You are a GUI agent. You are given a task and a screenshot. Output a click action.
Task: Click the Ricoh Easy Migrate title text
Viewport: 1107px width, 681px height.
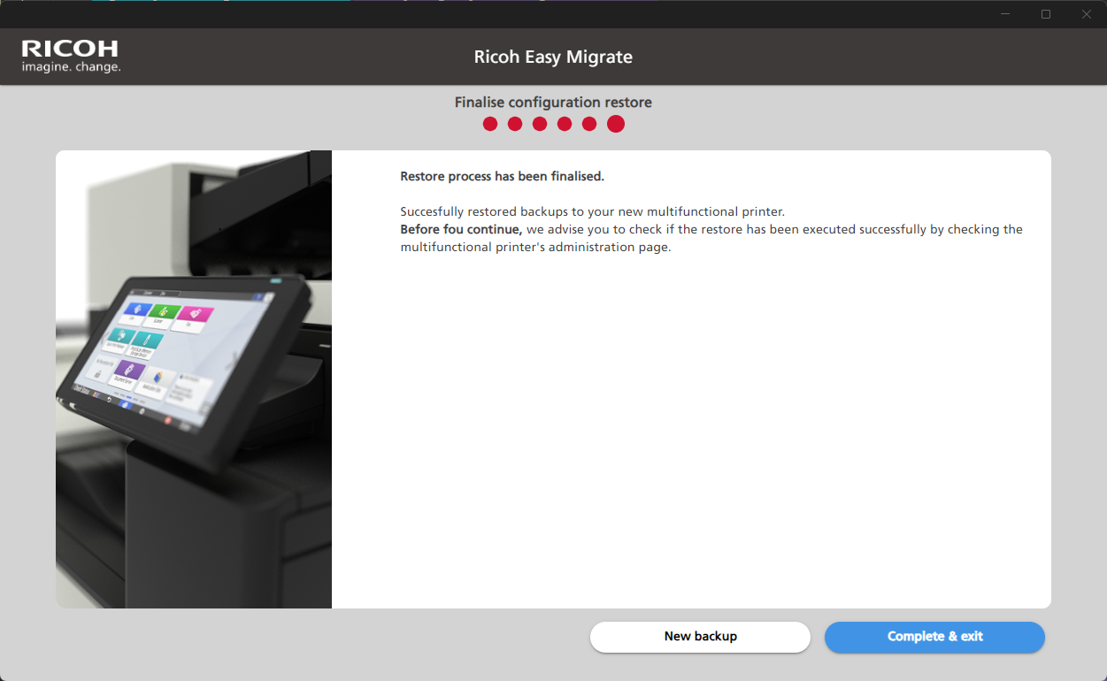click(553, 57)
